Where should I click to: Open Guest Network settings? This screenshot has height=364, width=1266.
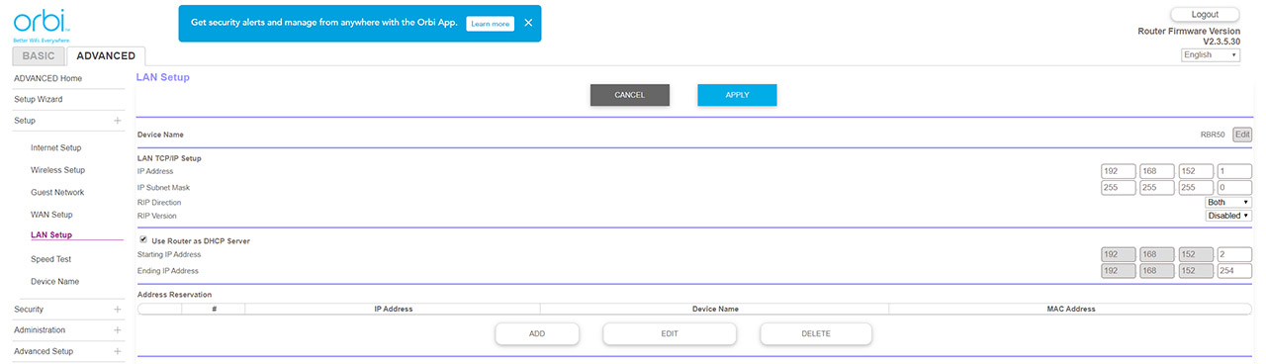click(x=57, y=192)
